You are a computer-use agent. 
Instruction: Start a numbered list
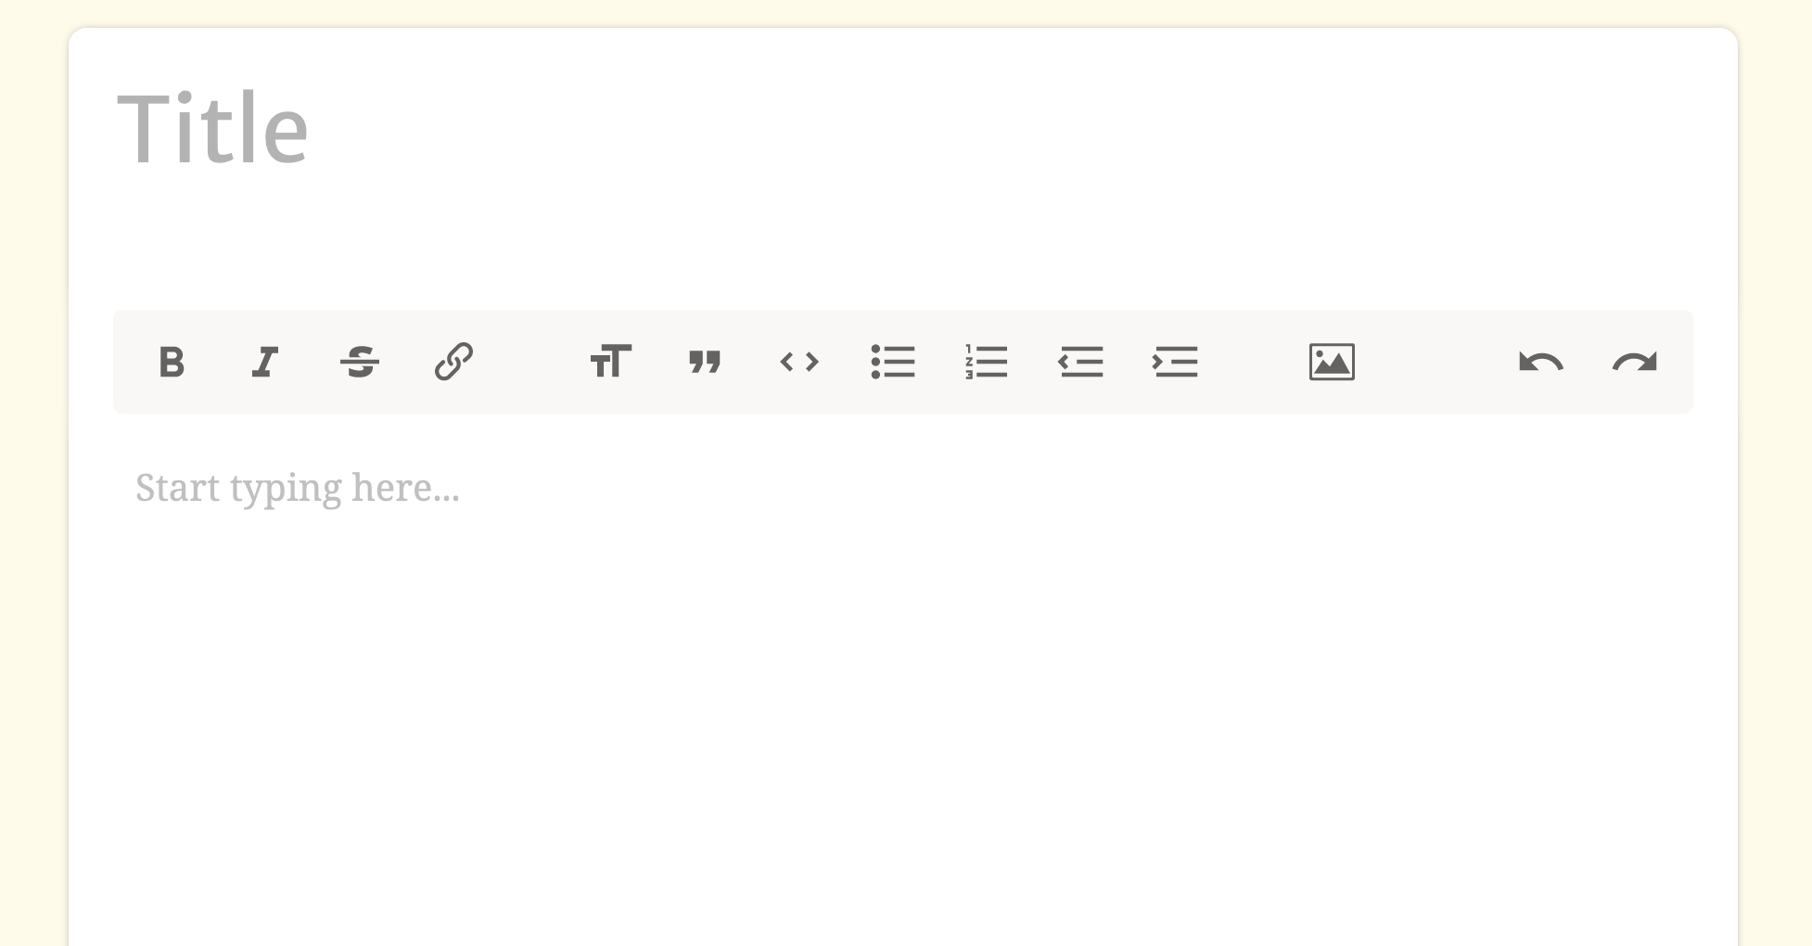(987, 362)
